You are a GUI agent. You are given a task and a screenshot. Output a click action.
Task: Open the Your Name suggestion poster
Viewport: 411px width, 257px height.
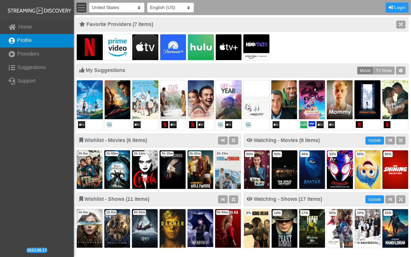click(x=90, y=100)
